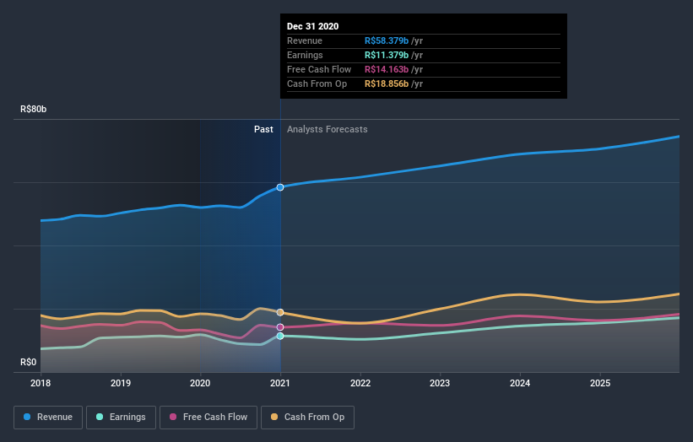Click the R$0 y-axis label
The width and height of the screenshot is (693, 442).
[29, 362]
